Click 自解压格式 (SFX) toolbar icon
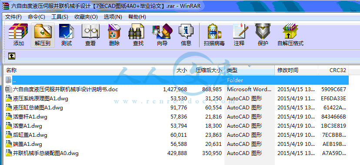This screenshot has width=360, height=165. [x=290, y=35]
